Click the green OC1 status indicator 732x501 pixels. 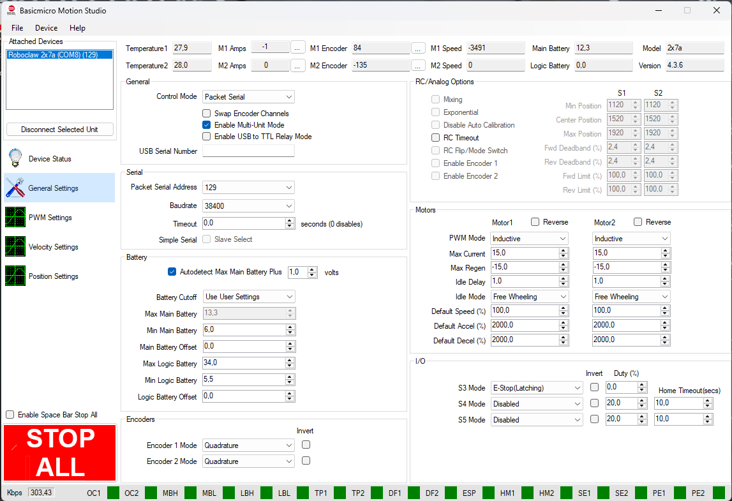(113, 493)
